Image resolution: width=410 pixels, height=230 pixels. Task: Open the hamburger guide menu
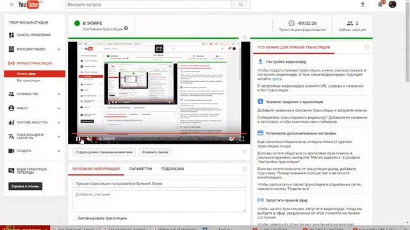tap(12, 4)
